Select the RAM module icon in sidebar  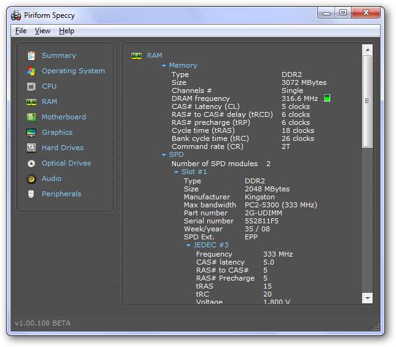(31, 102)
